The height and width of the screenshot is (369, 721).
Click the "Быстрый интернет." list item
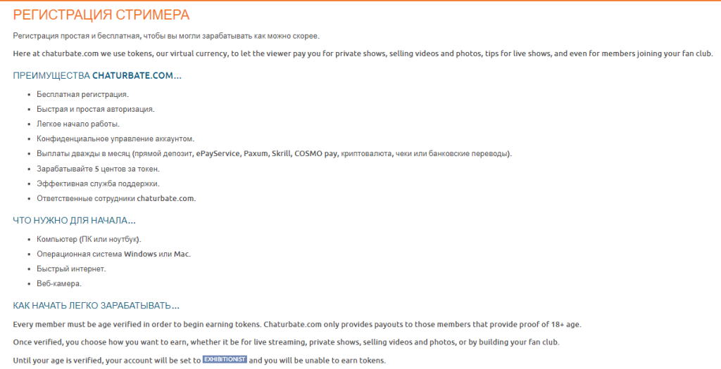[x=71, y=268]
